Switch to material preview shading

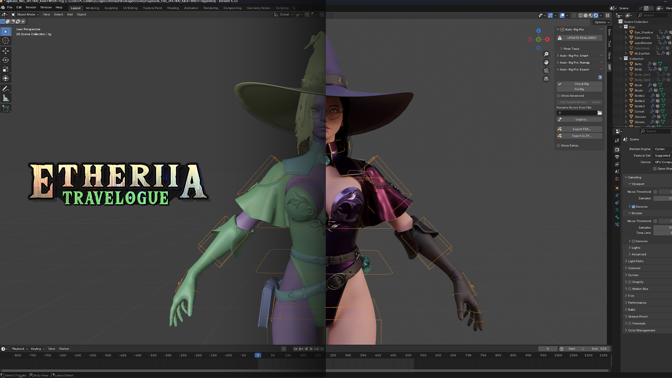591,15
